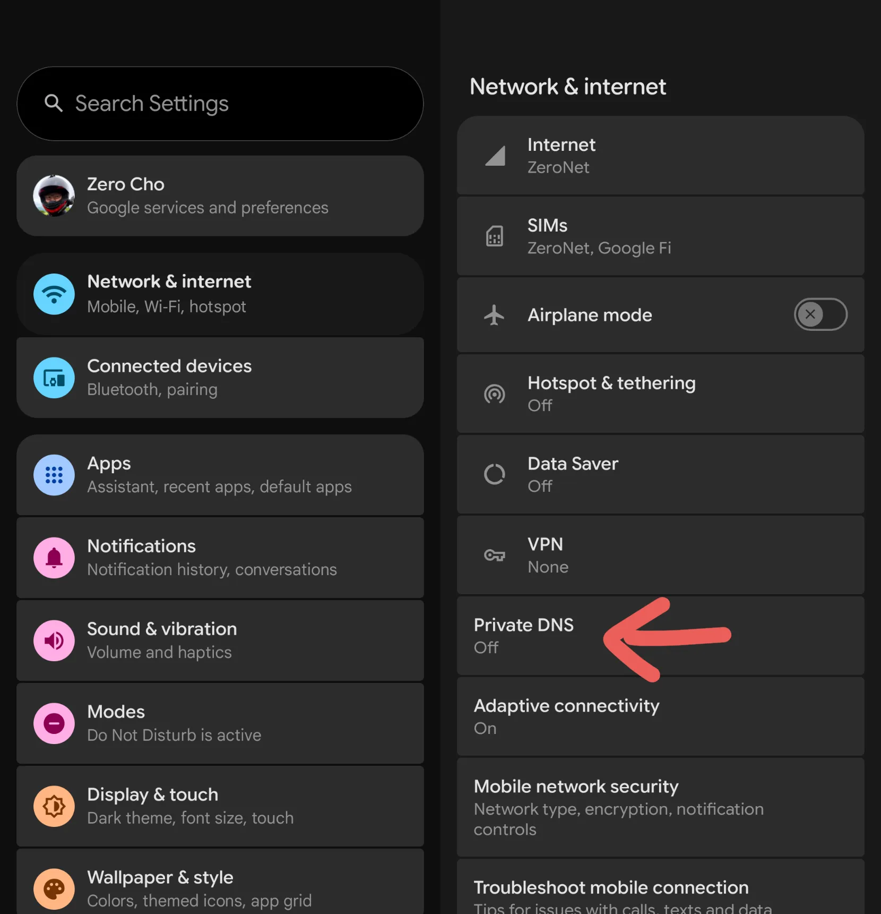The image size is (881, 914).
Task: Tap the Notifications bell icon
Action: coord(54,558)
